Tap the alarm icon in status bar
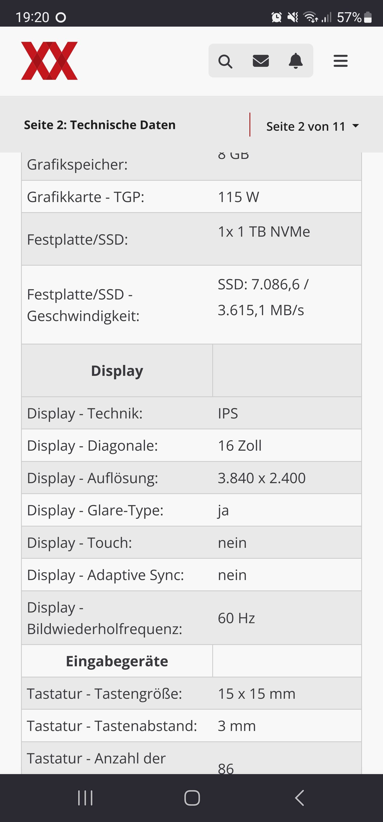The height and width of the screenshot is (822, 383). [277, 17]
